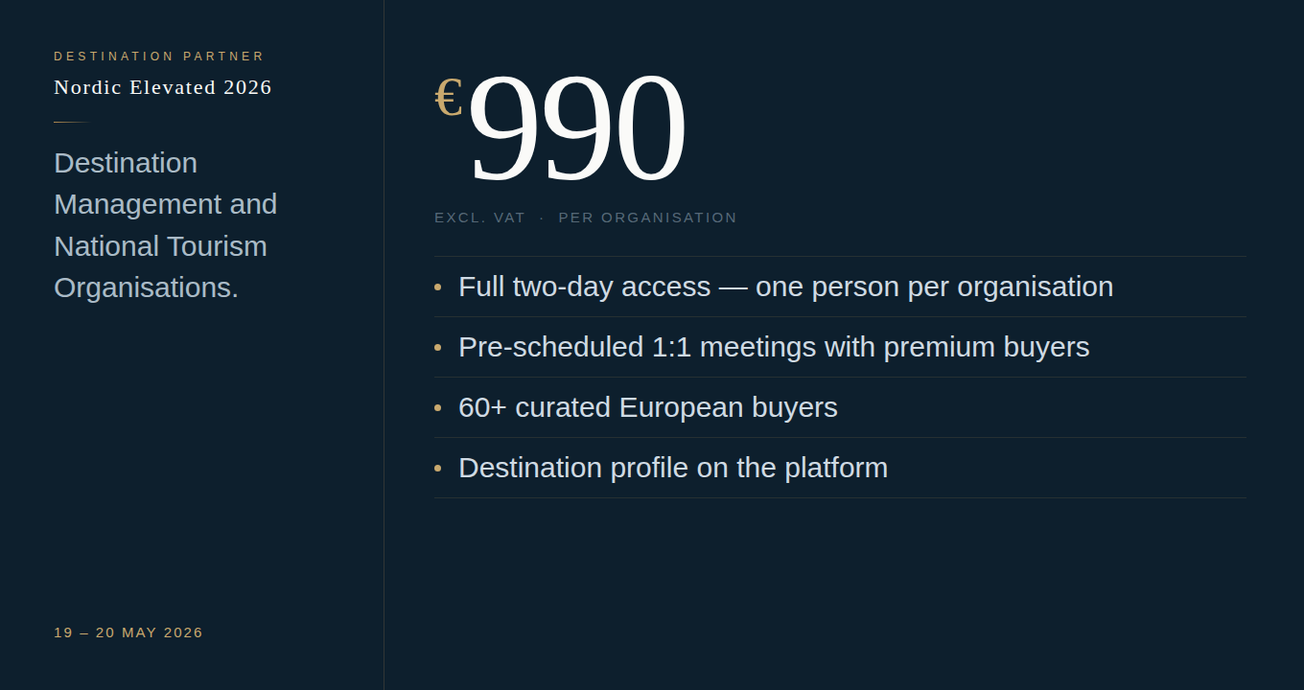Click the "PER ORGANISATION" caption
The width and height of the screenshot is (1304, 690).
647,218
